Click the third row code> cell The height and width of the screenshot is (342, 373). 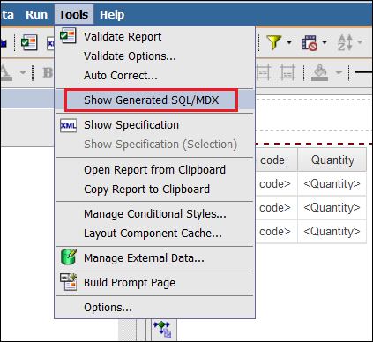[276, 232]
